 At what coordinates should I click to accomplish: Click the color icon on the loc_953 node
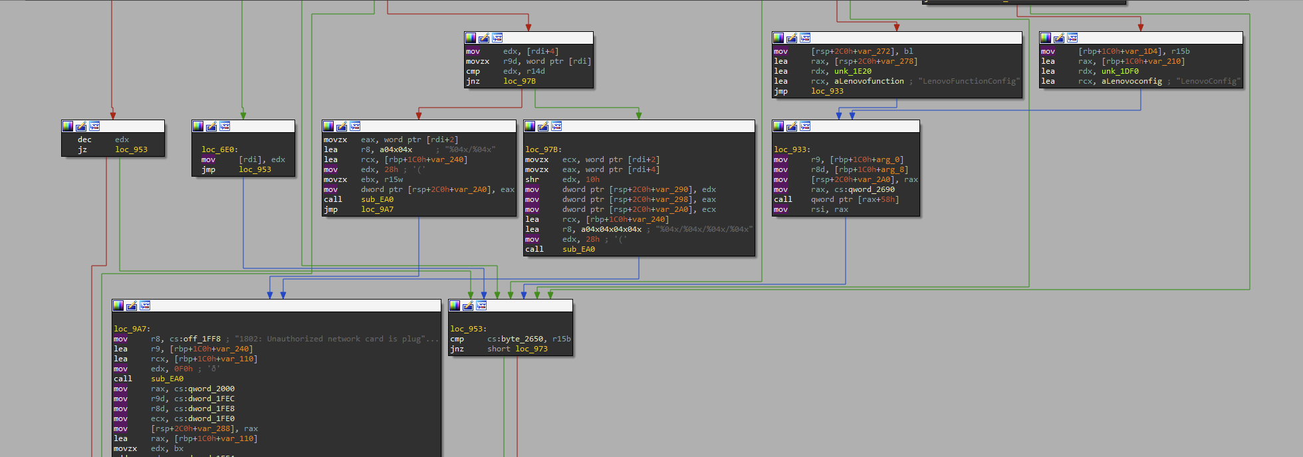455,306
